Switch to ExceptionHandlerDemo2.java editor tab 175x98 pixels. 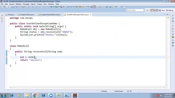tap(49, 15)
